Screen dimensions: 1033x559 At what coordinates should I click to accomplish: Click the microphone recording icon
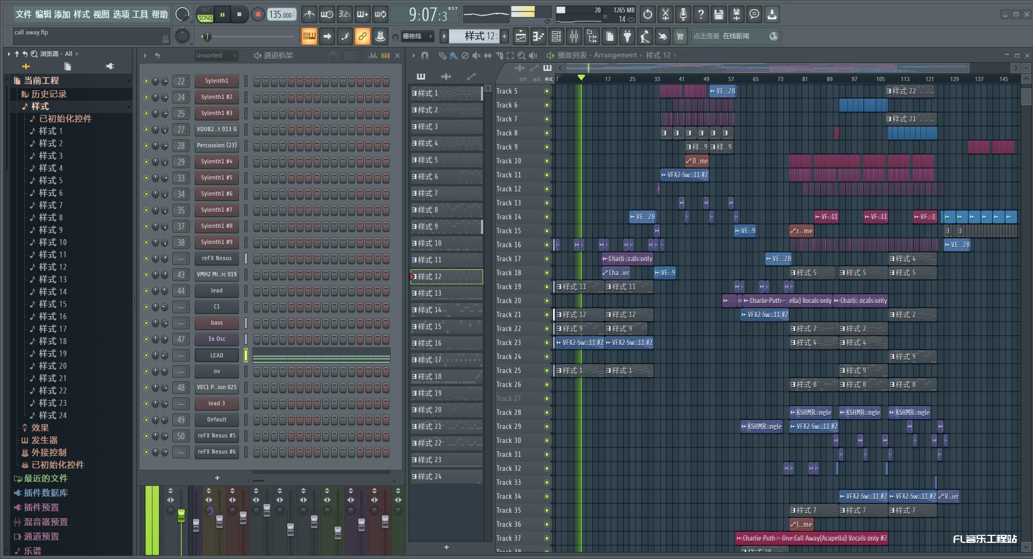[683, 15]
